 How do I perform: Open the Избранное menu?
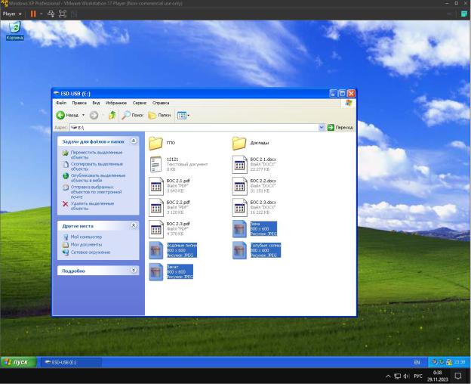click(116, 103)
